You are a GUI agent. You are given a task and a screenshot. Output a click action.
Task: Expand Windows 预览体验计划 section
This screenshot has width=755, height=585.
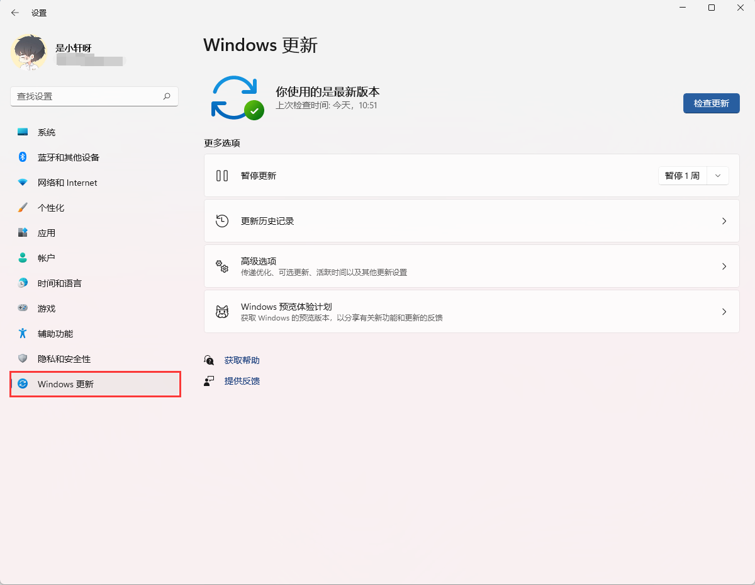click(x=472, y=310)
